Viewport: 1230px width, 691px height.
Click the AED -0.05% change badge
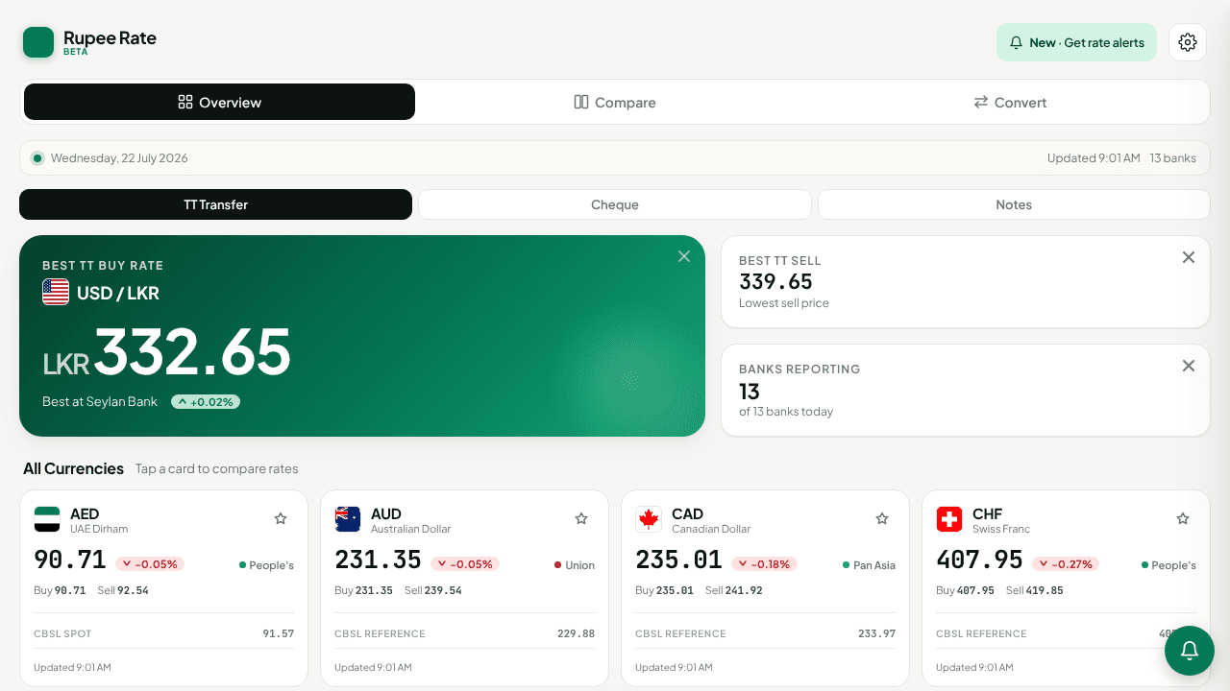tap(150, 564)
